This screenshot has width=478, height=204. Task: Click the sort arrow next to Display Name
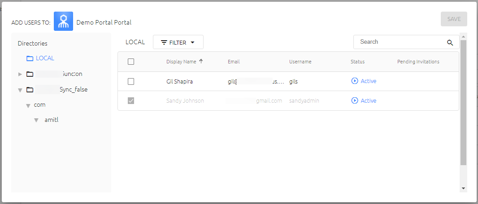201,61
